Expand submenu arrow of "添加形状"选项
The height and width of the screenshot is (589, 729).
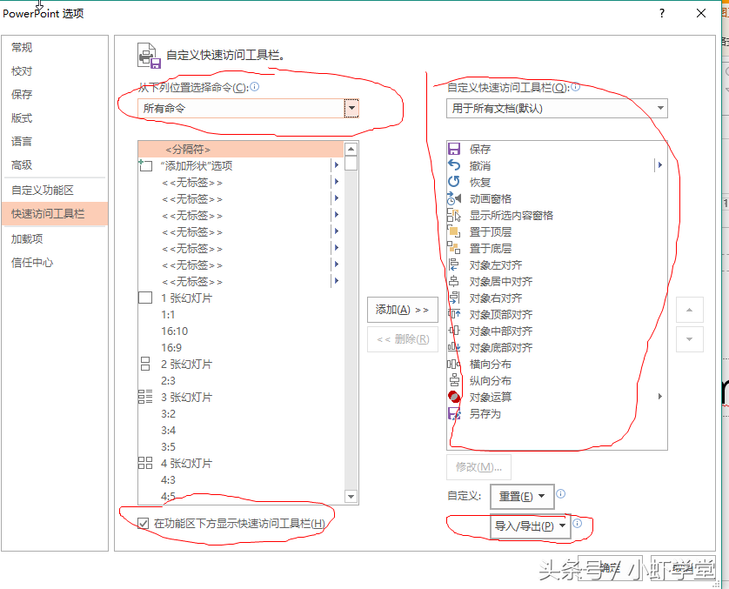click(x=337, y=165)
